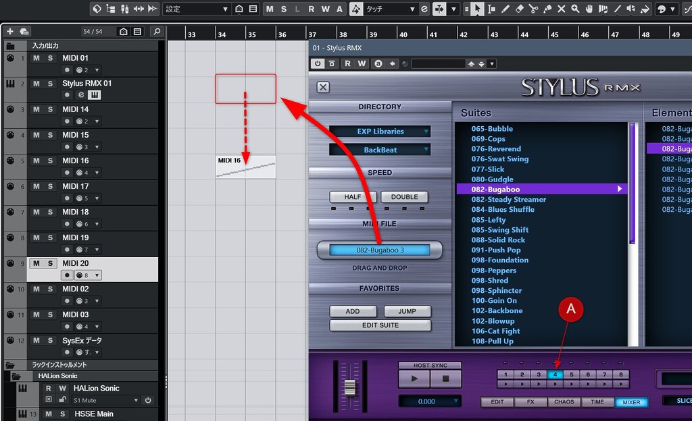Click the plugin window back arrow icon
This screenshot has height=421, width=692.
[393, 64]
